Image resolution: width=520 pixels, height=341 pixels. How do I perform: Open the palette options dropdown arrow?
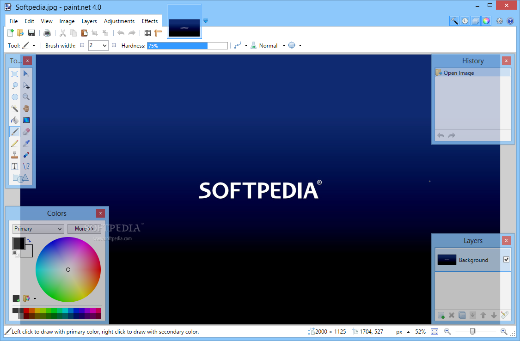35,298
